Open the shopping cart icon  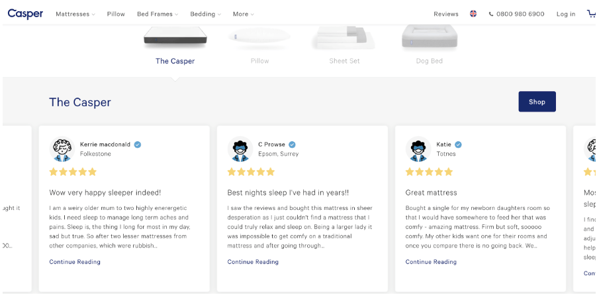tap(591, 14)
